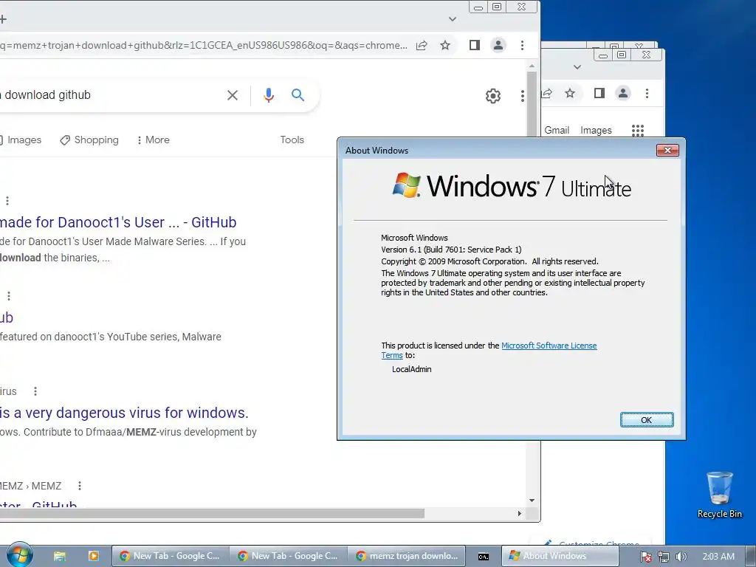756x567 pixels.
Task: Open the profile avatar in front Chrome window
Action: pyautogui.click(x=498, y=45)
